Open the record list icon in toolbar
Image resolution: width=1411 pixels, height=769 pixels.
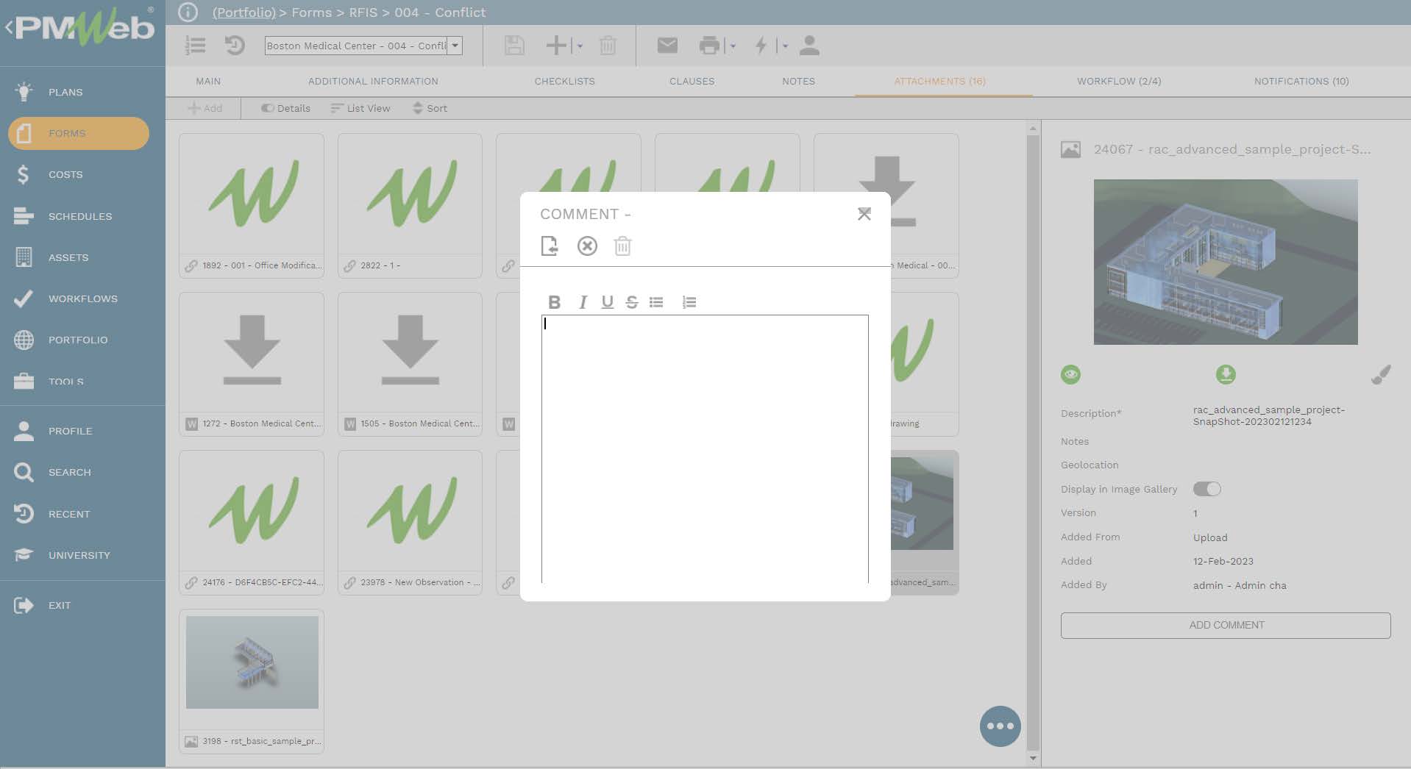tap(195, 46)
